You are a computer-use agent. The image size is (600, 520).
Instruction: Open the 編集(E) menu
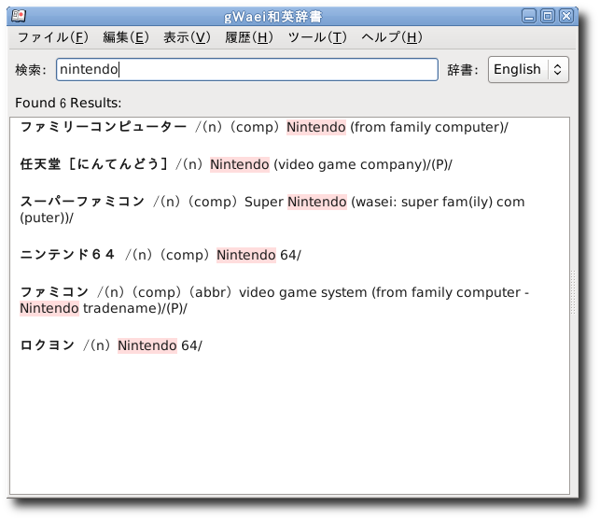126,37
